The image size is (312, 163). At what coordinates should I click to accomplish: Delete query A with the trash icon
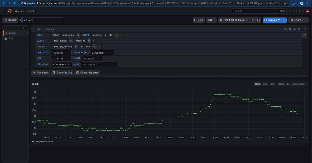pyautogui.click(x=299, y=29)
